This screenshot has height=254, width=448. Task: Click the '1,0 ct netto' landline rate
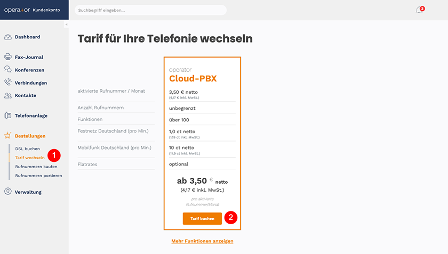coord(182,132)
